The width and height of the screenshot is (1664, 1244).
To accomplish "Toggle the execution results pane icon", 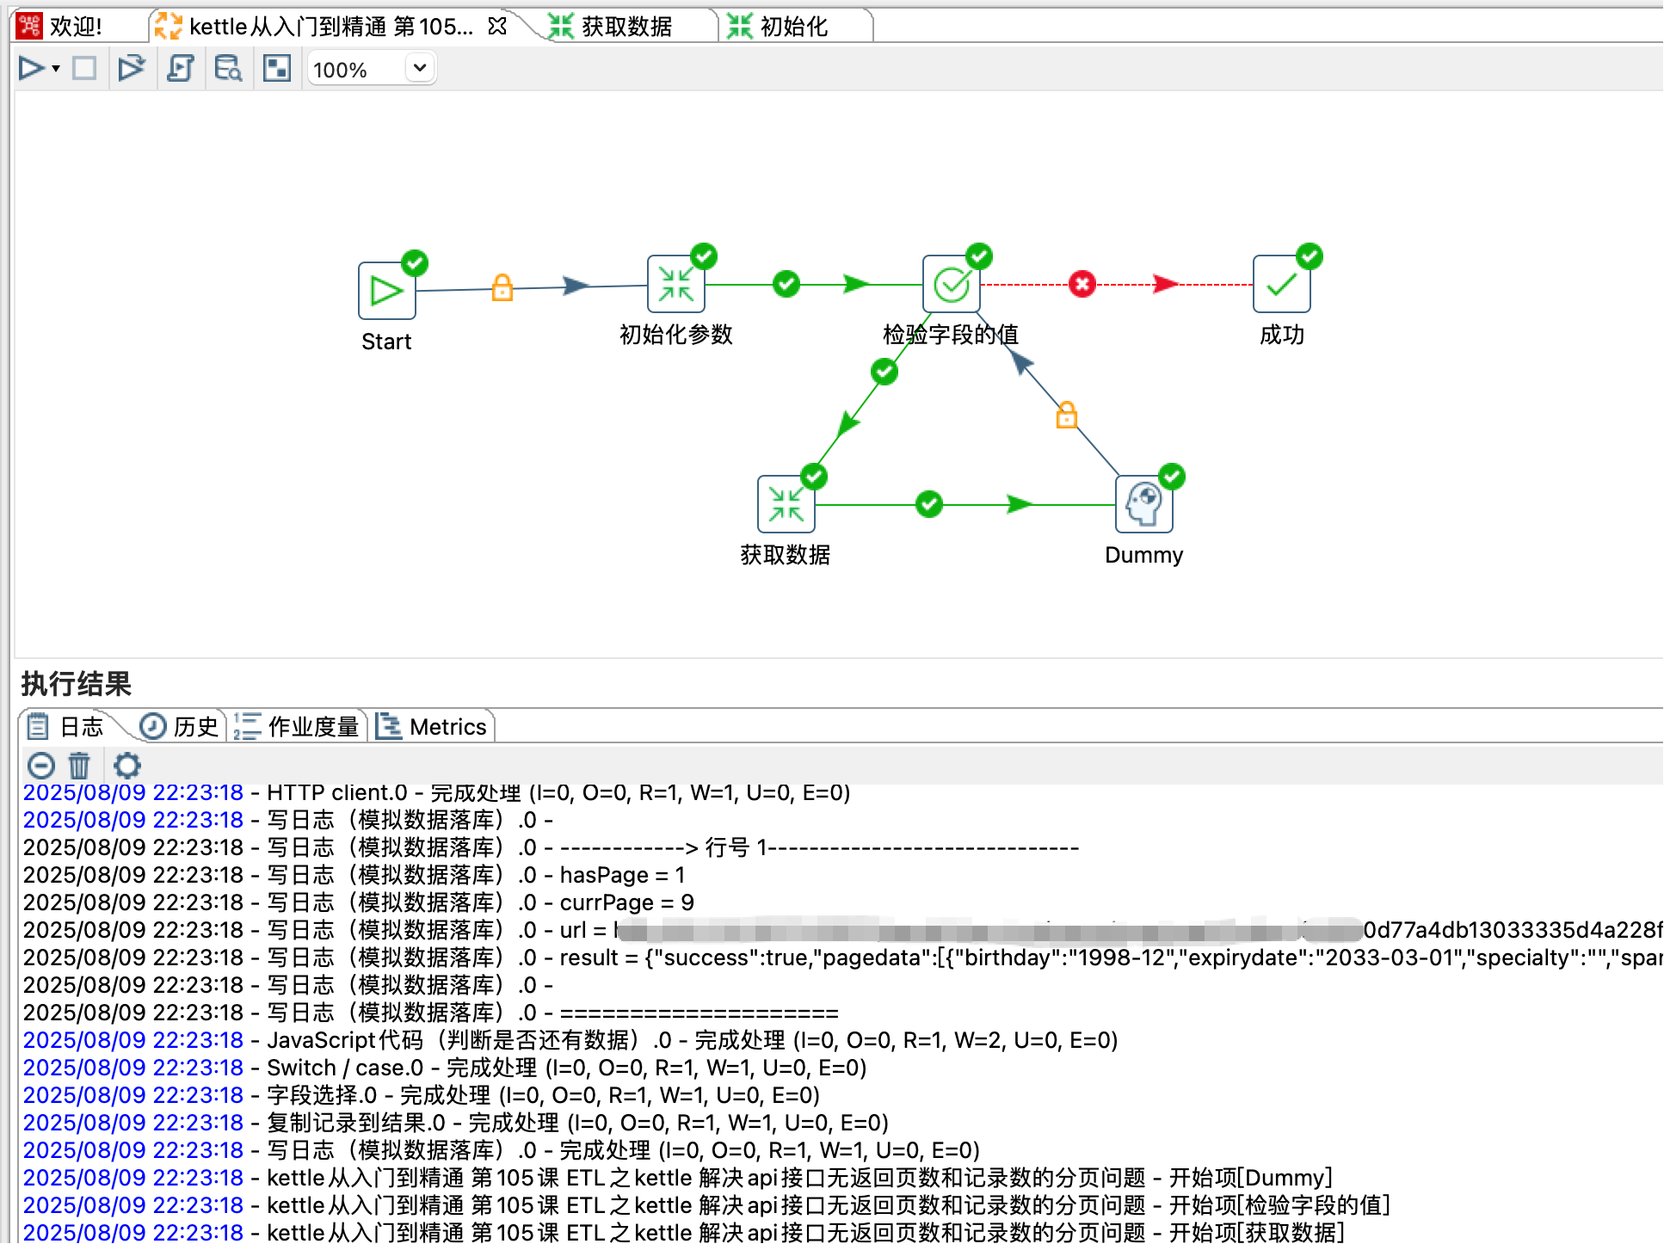I will [x=276, y=68].
